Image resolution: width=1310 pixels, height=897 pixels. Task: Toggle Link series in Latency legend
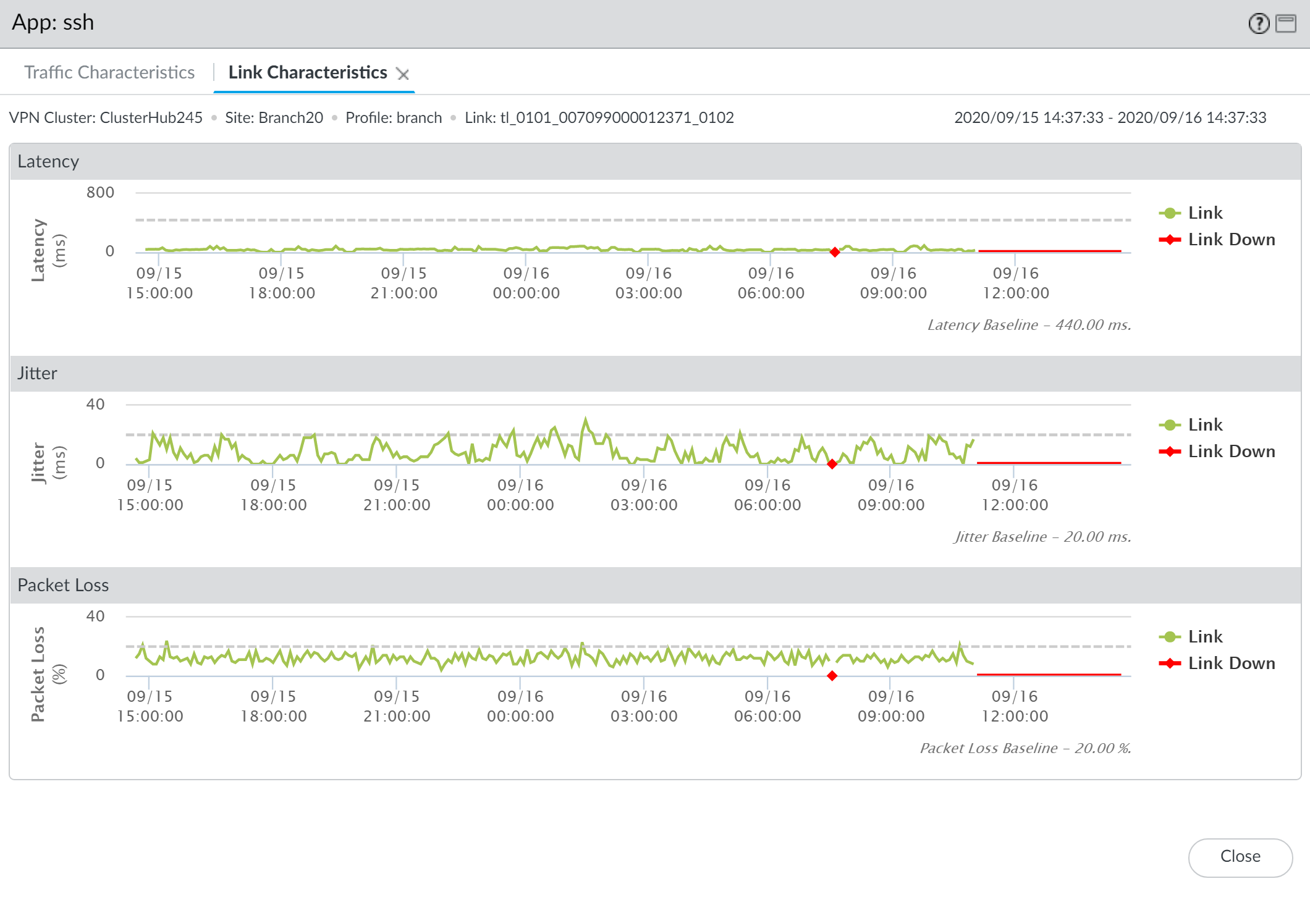click(1204, 213)
